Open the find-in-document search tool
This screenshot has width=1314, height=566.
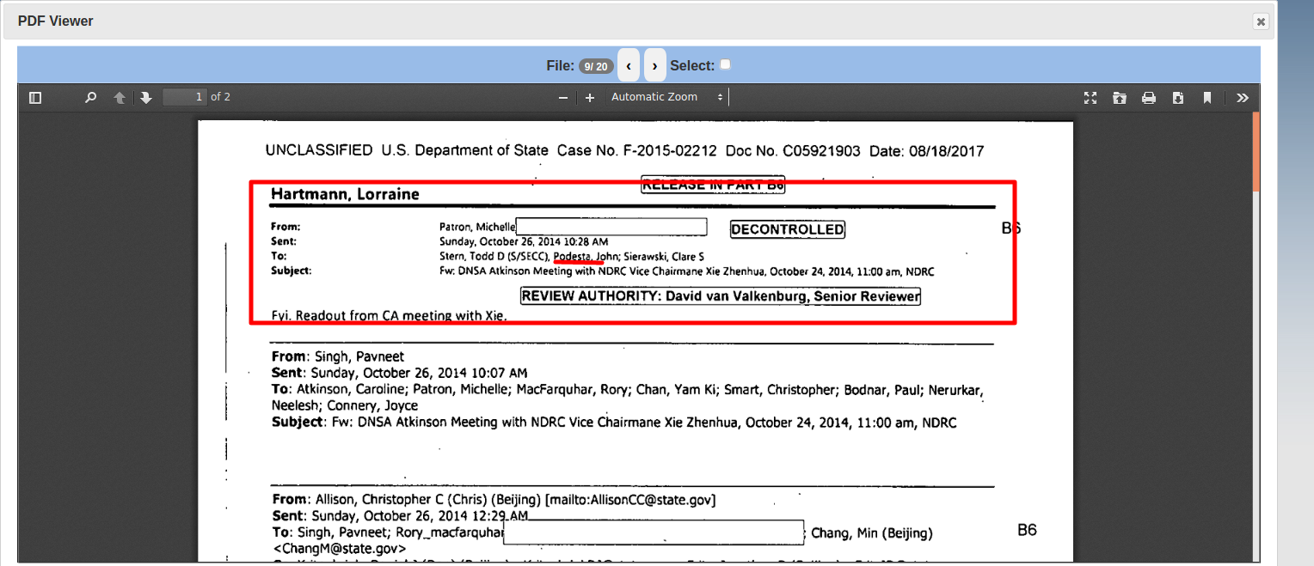click(x=90, y=98)
